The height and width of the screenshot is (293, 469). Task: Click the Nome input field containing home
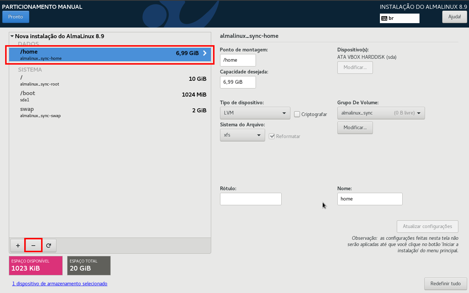click(370, 199)
